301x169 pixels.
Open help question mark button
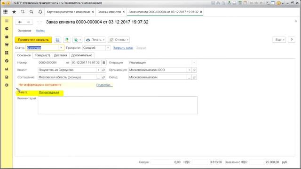pyautogui.click(x=292, y=40)
